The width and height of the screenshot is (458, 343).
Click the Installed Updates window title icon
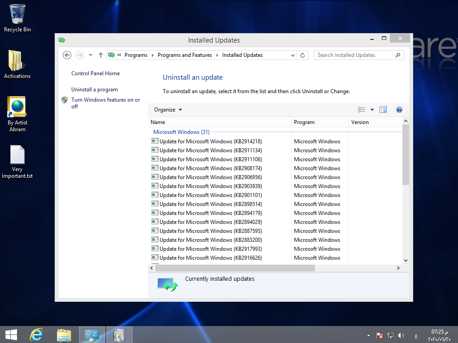pos(62,40)
